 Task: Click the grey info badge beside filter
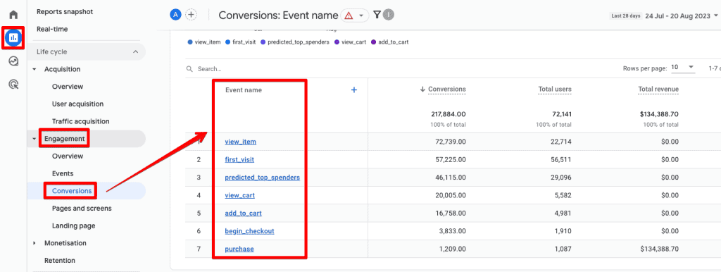coord(389,15)
